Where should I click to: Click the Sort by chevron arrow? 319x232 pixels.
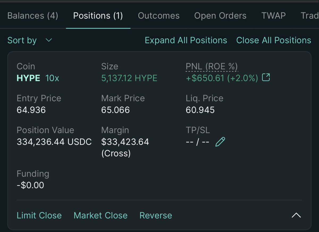pos(49,40)
